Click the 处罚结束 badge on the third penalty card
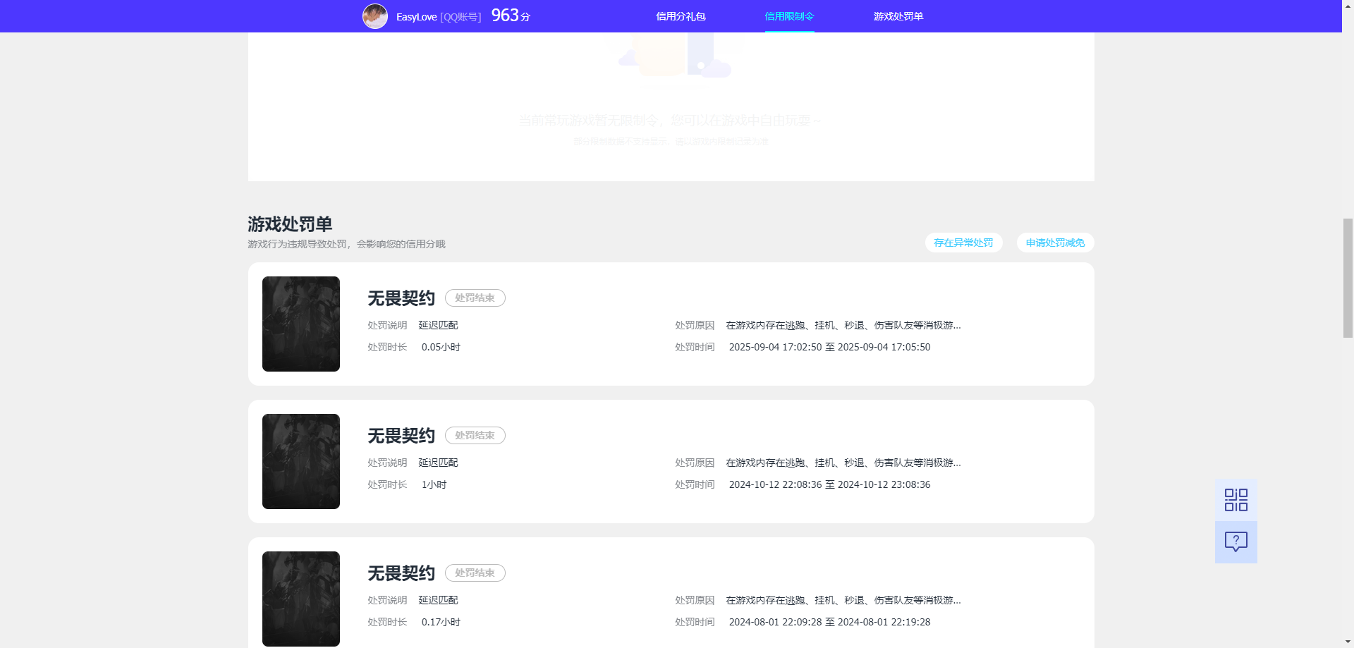1354x648 pixels. pos(475,573)
